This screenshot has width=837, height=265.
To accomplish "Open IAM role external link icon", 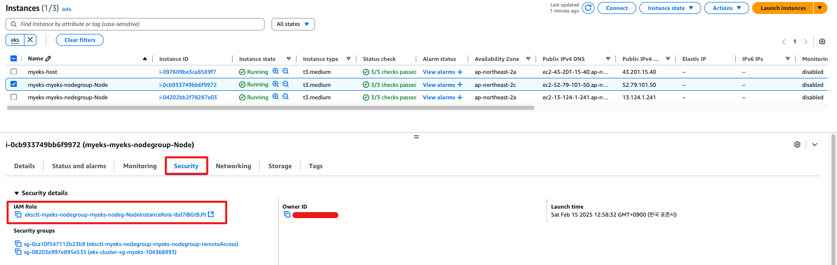I will click(211, 215).
